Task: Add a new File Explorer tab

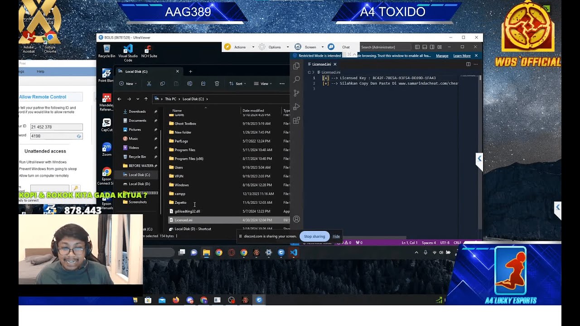Action: coord(190,72)
